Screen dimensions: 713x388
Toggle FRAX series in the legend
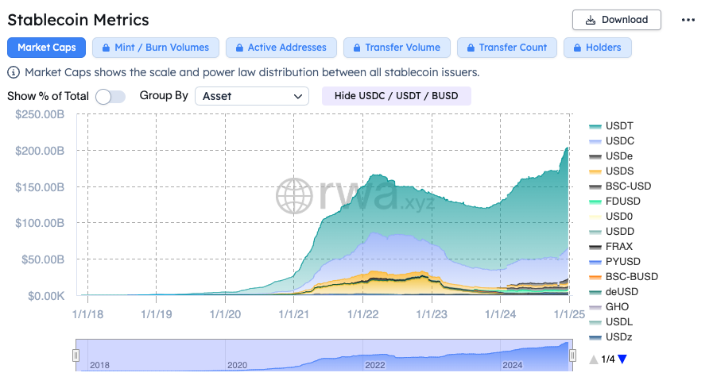[610, 247]
